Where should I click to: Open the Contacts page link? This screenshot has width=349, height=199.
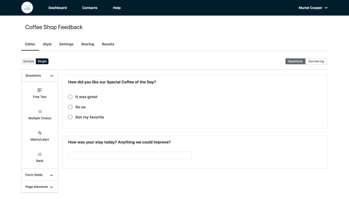pyautogui.click(x=90, y=8)
